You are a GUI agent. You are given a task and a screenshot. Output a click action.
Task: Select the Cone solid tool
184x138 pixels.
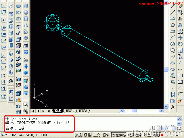tap(26, 25)
